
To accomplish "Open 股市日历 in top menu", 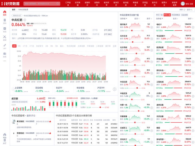I will 155,4.
